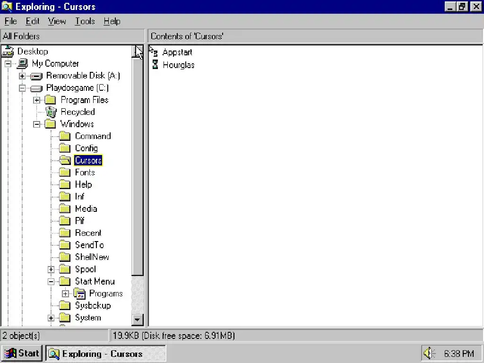The image size is (484, 363).
Task: Select the Cursors folder label
Action: click(88, 161)
